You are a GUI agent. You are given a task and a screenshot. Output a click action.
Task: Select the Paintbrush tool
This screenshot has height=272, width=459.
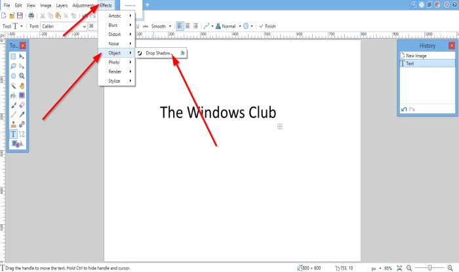point(13,105)
